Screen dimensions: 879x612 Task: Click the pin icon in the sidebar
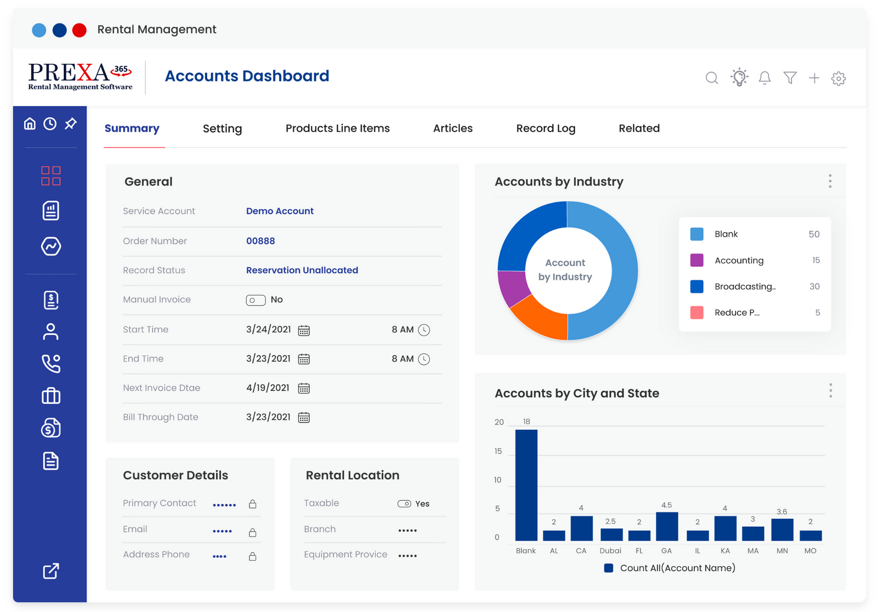71,123
